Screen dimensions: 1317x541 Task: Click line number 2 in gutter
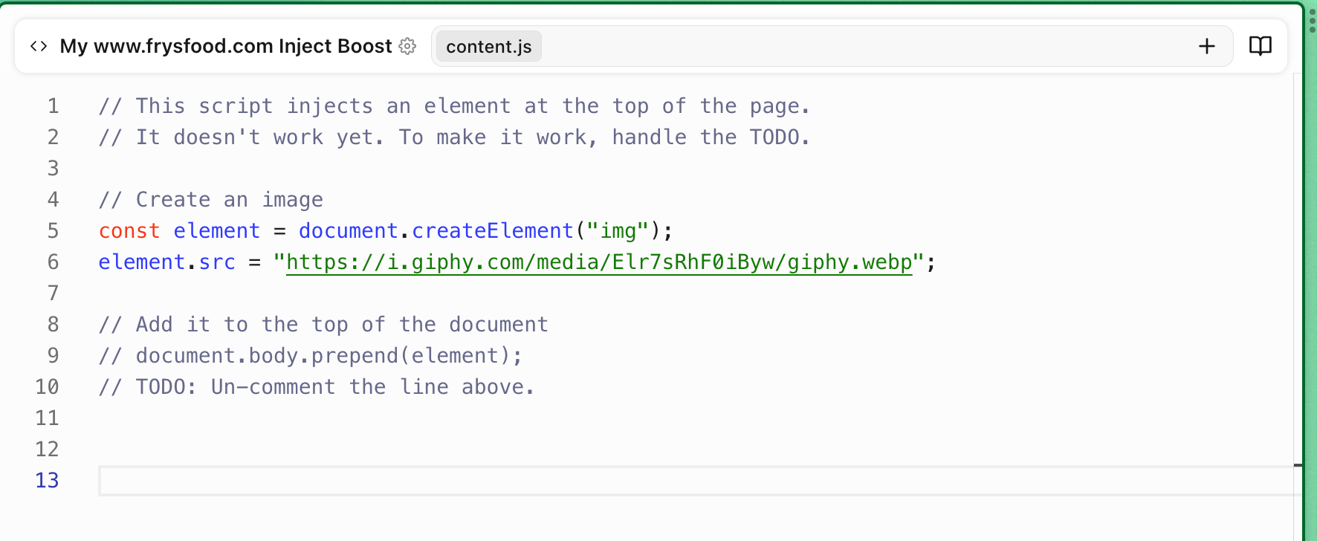coord(54,137)
